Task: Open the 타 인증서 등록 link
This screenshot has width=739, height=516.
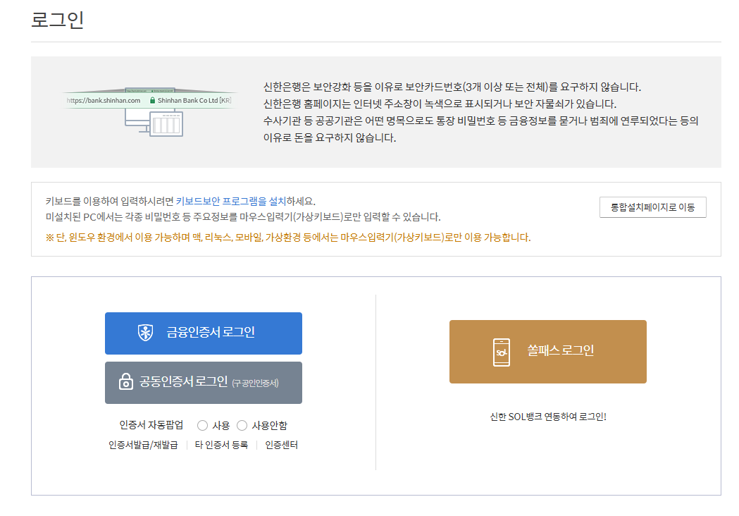Action: [221, 445]
